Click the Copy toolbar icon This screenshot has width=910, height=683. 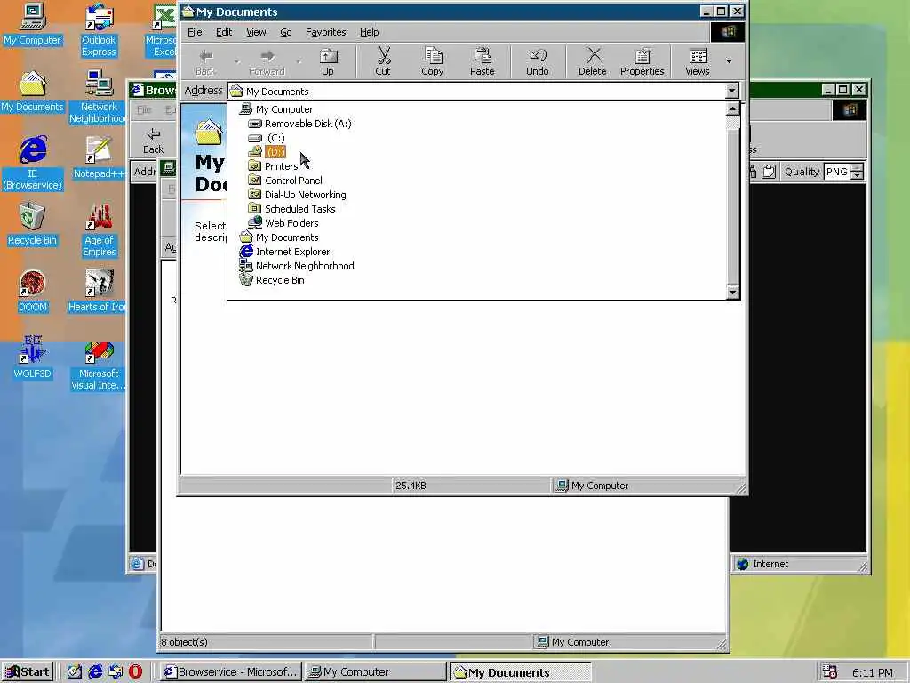[x=433, y=61]
